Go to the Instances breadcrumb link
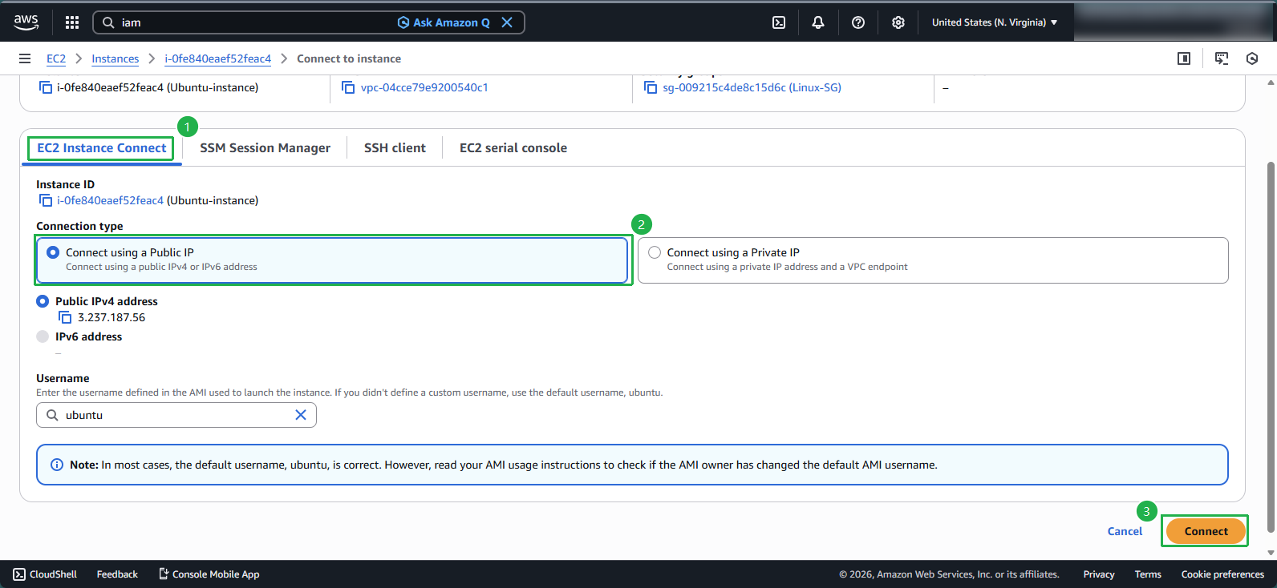1277x588 pixels. click(x=115, y=58)
